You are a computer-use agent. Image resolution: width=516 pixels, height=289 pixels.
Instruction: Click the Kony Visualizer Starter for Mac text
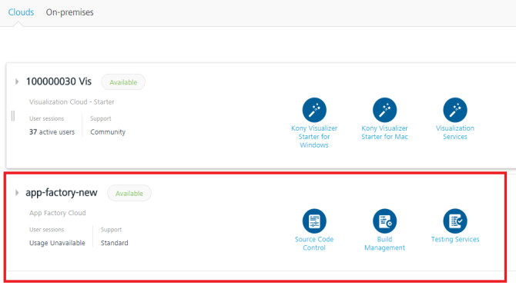[x=385, y=132]
